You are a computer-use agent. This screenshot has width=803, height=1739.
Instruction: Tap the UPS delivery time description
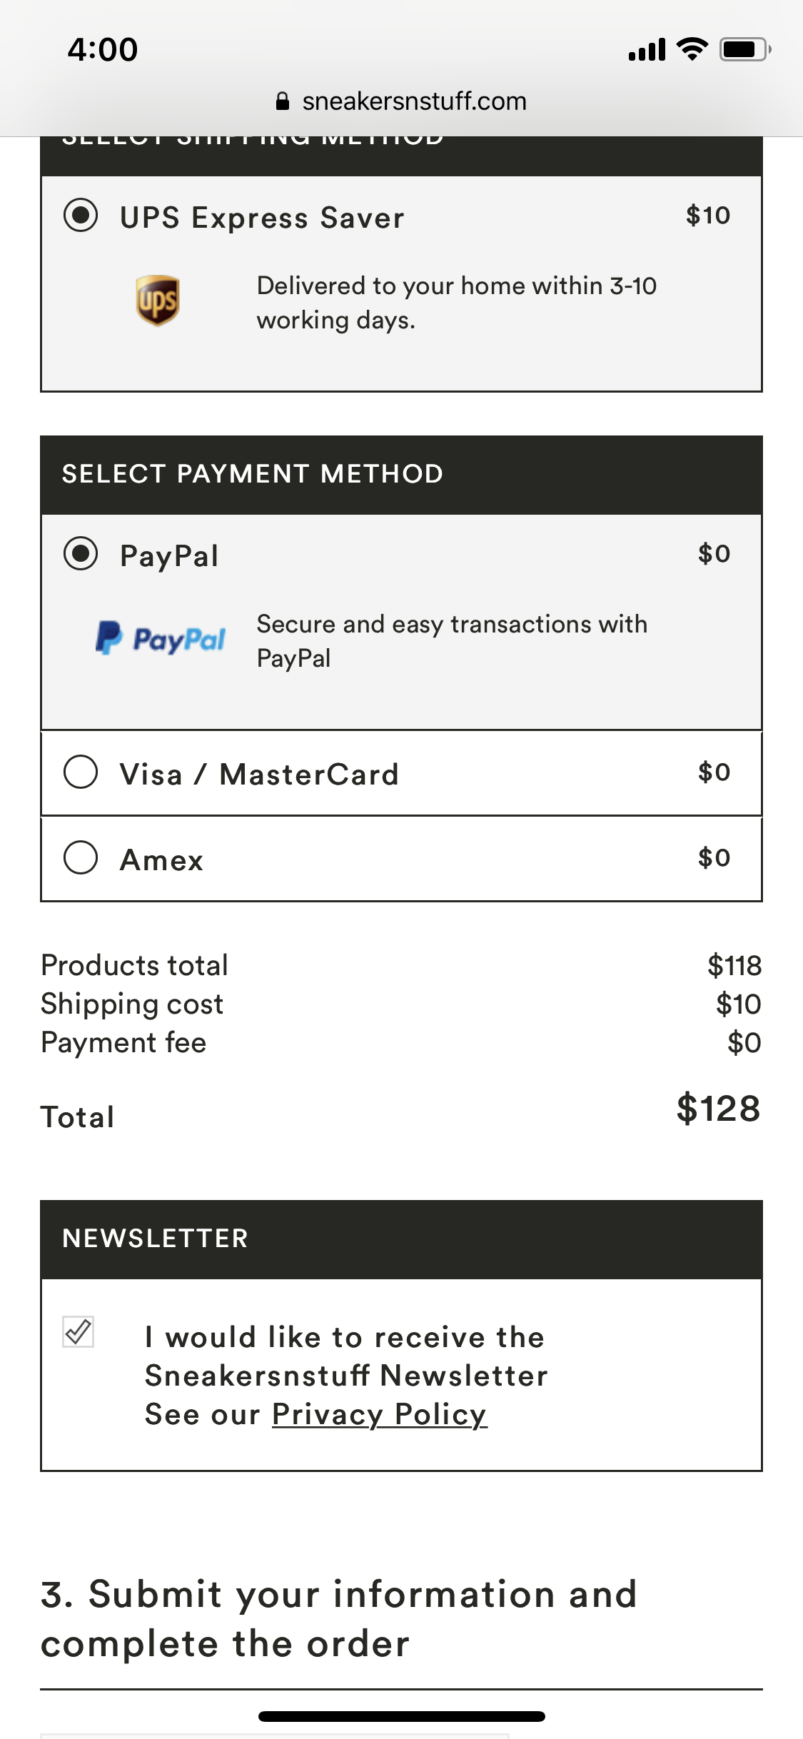pyautogui.click(x=457, y=303)
